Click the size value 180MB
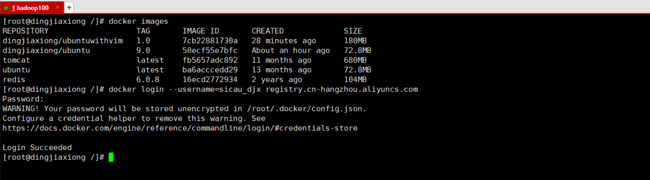 tap(355, 41)
